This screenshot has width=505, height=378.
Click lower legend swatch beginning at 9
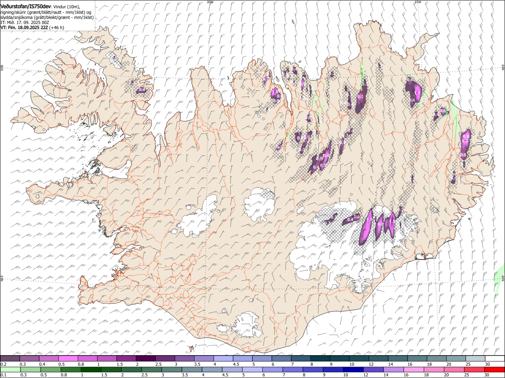(332, 369)
